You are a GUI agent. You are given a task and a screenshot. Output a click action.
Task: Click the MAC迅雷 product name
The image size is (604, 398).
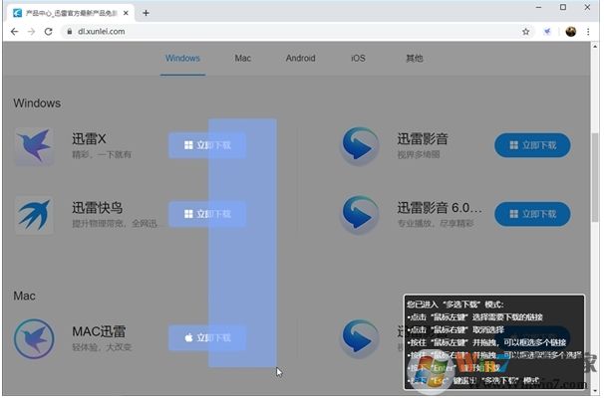(x=99, y=331)
